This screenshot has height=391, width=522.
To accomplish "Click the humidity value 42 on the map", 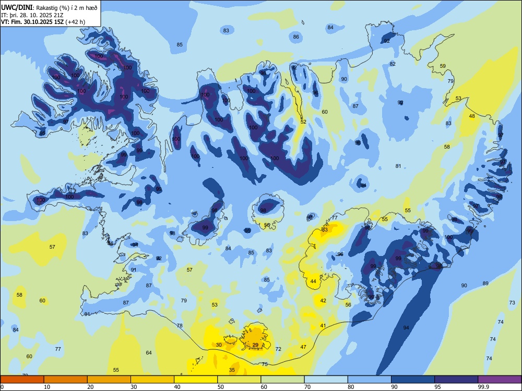I will point(323,301).
